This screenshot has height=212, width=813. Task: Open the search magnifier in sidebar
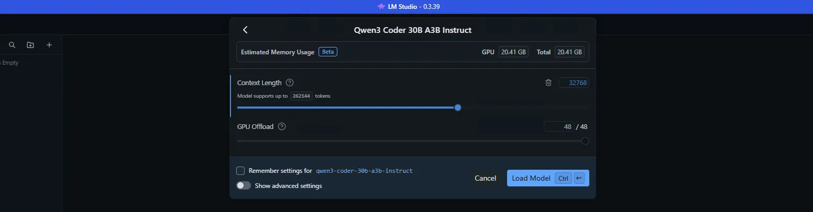click(12, 45)
